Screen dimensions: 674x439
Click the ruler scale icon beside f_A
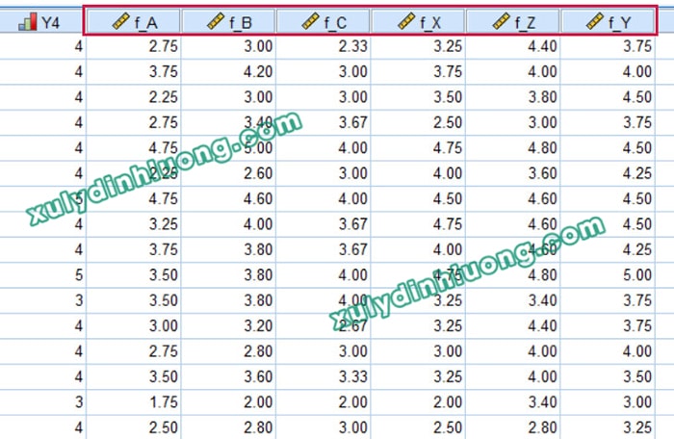tap(121, 20)
